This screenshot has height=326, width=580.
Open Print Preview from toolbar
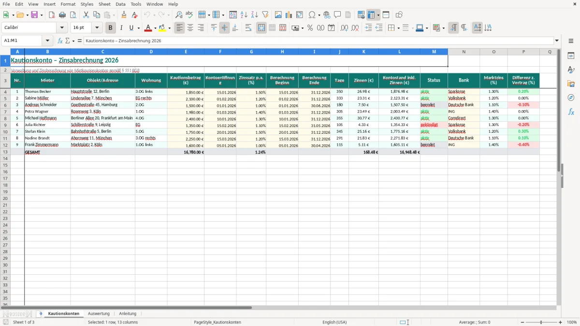click(73, 15)
